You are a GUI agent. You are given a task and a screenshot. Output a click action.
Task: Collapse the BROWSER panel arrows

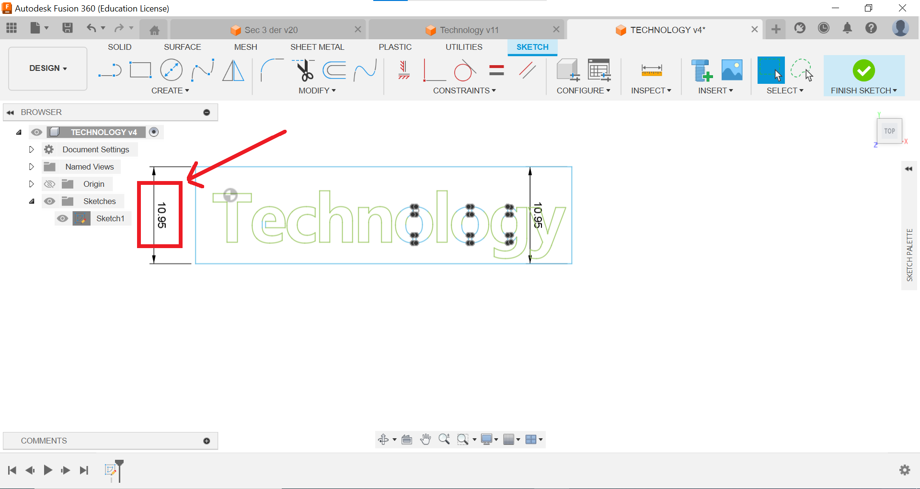pyautogui.click(x=10, y=113)
